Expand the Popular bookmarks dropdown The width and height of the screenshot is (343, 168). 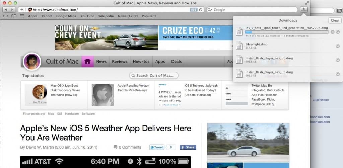pyautogui.click(x=149, y=16)
